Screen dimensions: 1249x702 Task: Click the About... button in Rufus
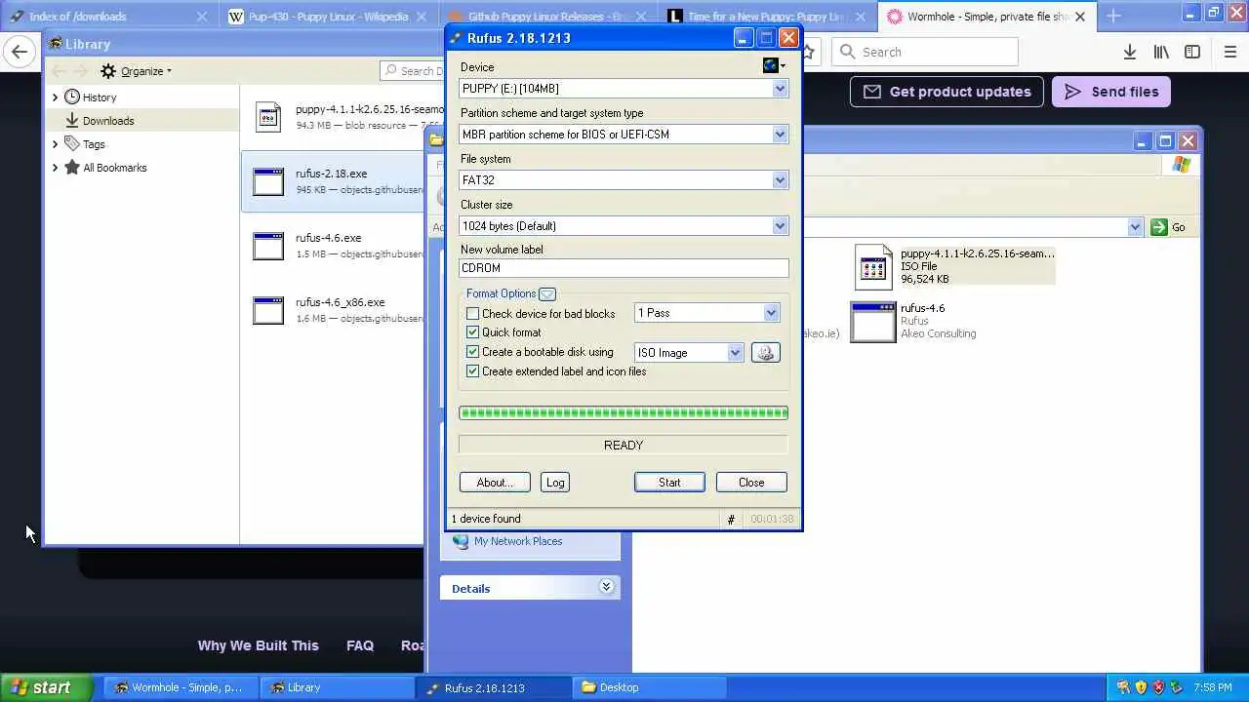pyautogui.click(x=495, y=483)
